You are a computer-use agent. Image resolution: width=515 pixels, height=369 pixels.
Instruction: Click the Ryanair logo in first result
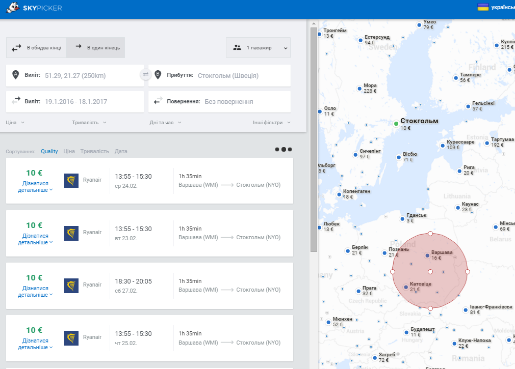71,181
